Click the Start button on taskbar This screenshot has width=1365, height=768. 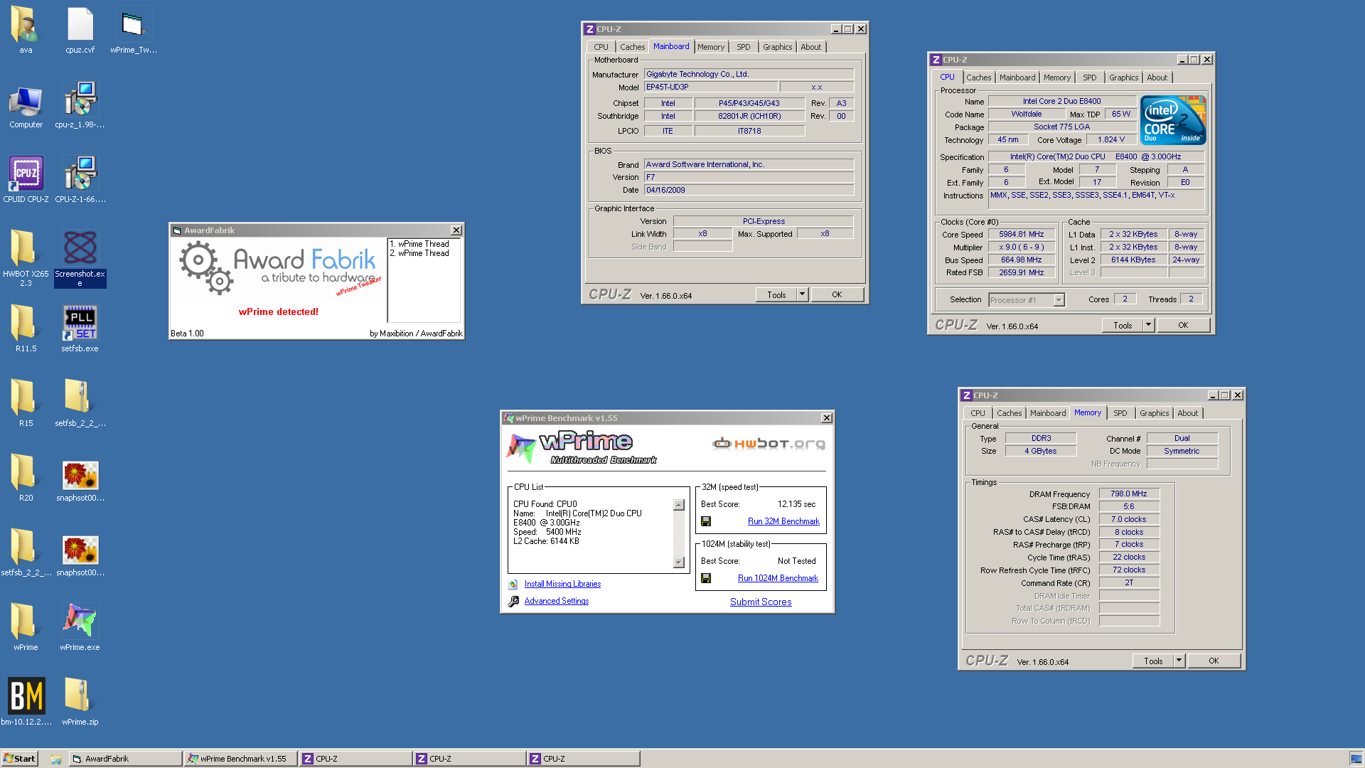click(19, 759)
